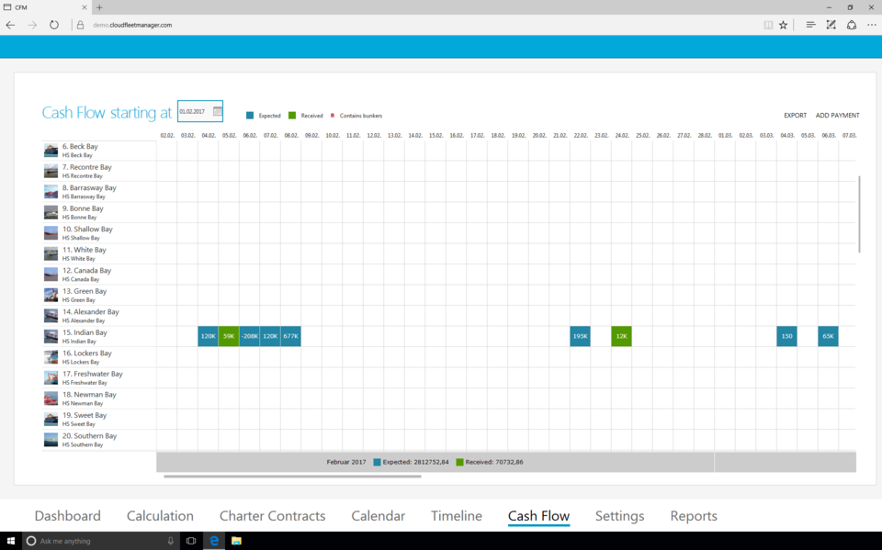Click the browser refresh icon
Image resolution: width=882 pixels, height=550 pixels.
[54, 25]
